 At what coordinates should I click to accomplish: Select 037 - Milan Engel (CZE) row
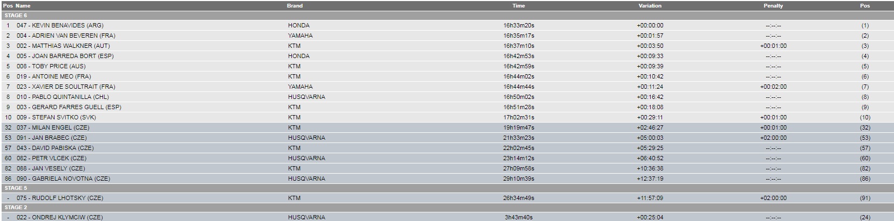[447, 127]
